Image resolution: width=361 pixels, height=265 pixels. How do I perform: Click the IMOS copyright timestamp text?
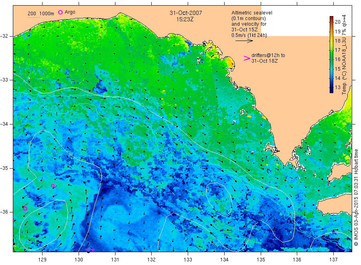pyautogui.click(x=356, y=197)
